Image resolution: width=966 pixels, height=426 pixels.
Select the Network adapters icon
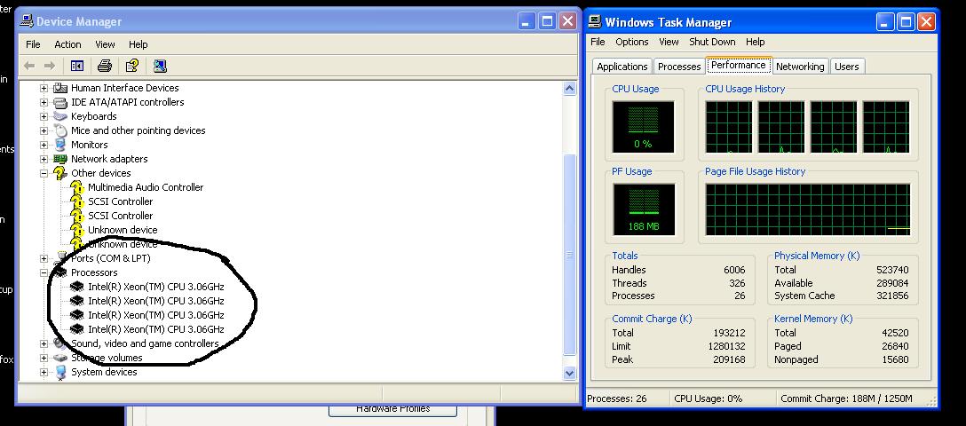tap(60, 159)
